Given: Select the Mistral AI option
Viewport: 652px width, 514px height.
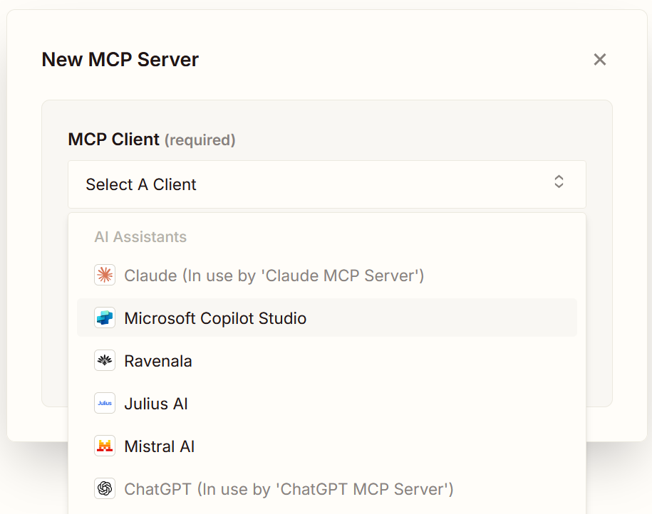Looking at the screenshot, I should coord(160,446).
